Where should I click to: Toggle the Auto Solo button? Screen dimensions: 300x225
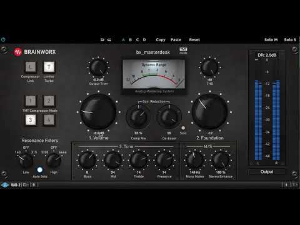[40, 169]
